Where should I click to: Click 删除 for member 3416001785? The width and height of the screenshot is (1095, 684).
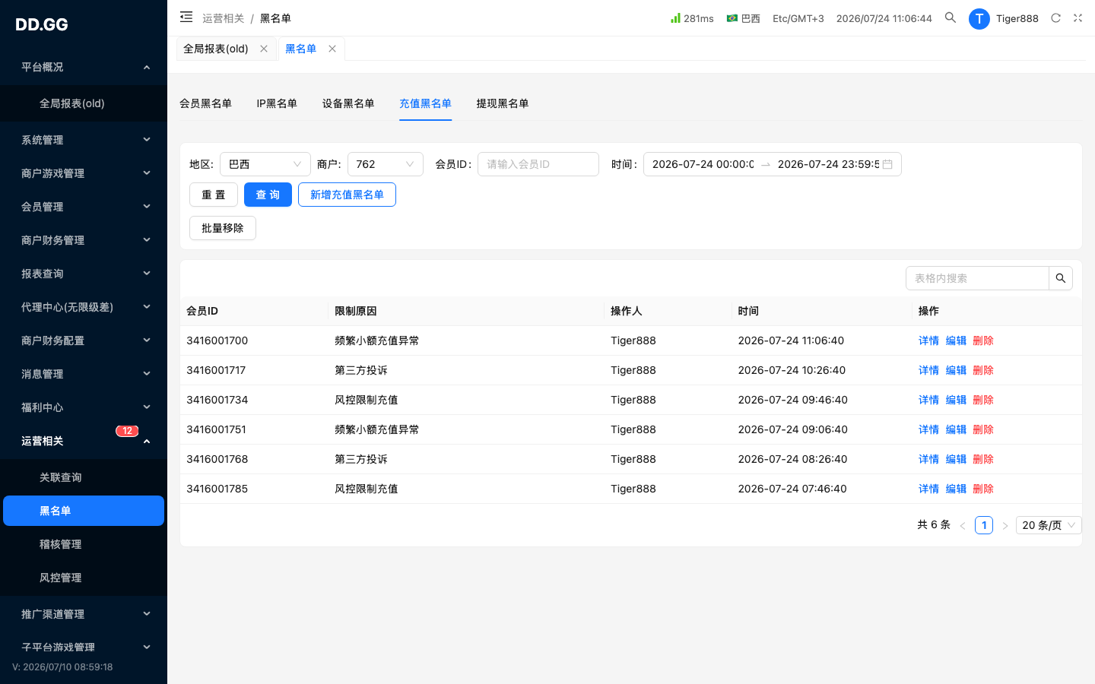pos(983,489)
